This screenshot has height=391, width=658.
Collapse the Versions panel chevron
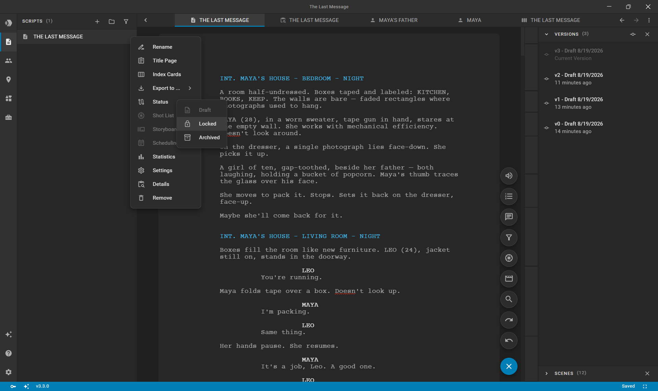(547, 34)
